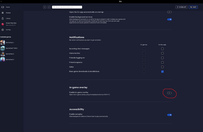The image size is (203, 132).
Task: Check Friends logging on in the app
Action: point(162,58)
